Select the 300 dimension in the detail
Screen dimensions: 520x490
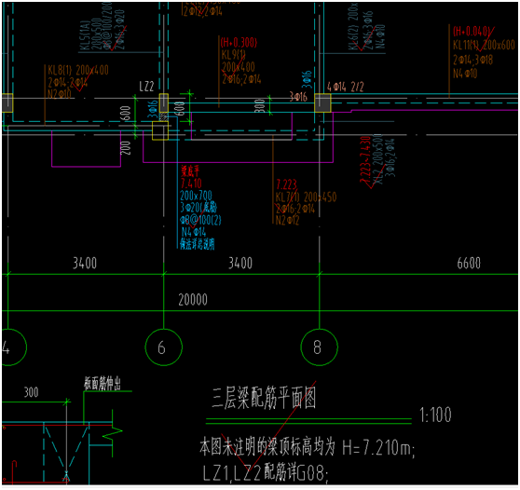pos(31,392)
